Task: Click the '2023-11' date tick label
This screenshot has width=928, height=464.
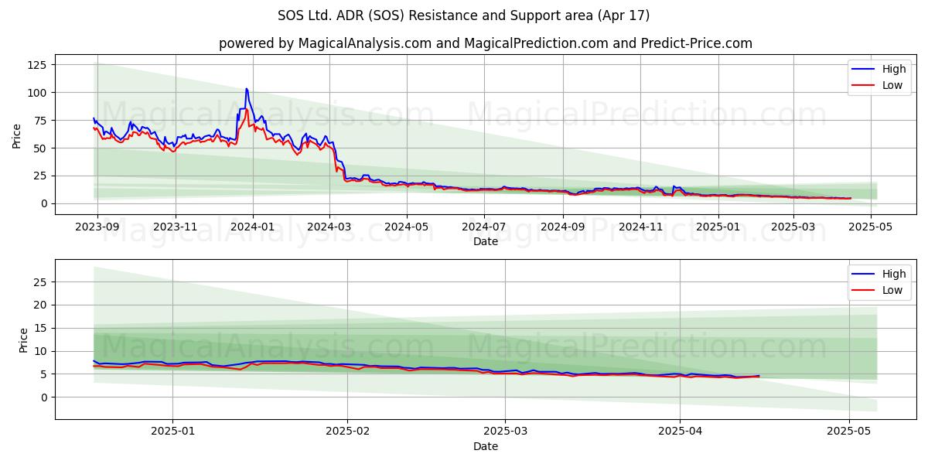Action: coord(175,227)
